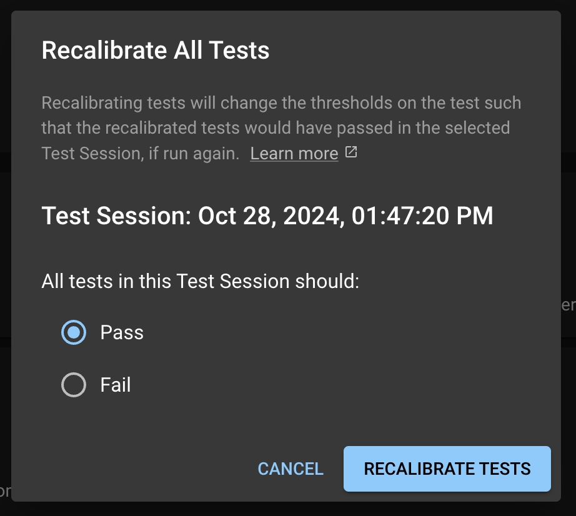Click the partially hidden text at the right edge
576x516 pixels.
click(x=569, y=305)
